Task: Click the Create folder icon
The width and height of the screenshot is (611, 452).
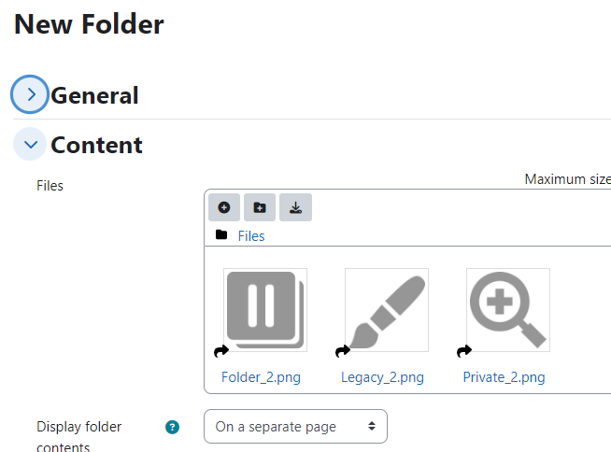Action: click(x=260, y=207)
